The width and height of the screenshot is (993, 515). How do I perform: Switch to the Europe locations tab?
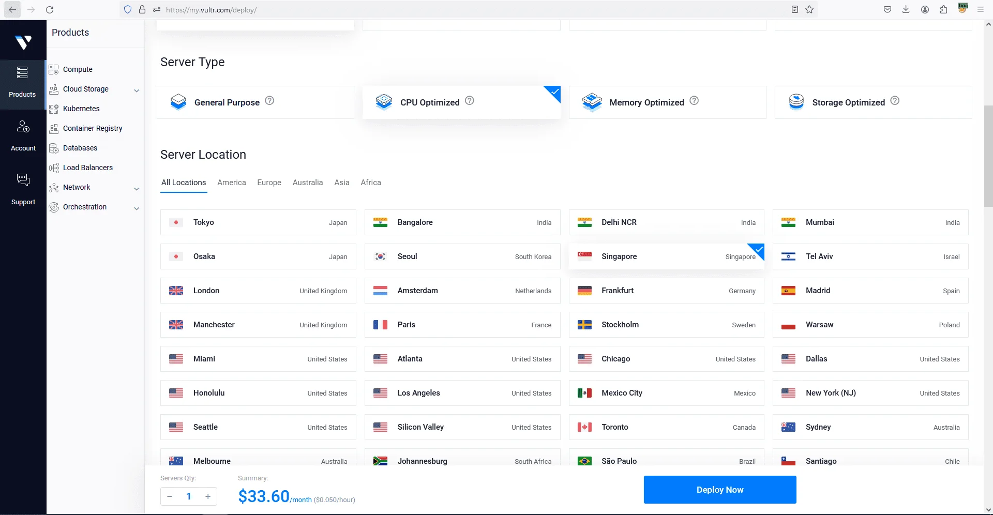(269, 183)
